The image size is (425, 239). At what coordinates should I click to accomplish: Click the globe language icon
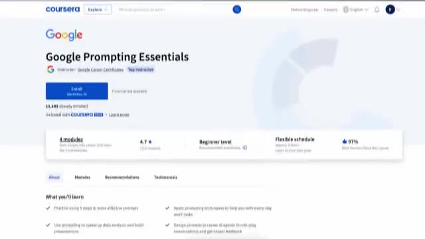point(345,9)
